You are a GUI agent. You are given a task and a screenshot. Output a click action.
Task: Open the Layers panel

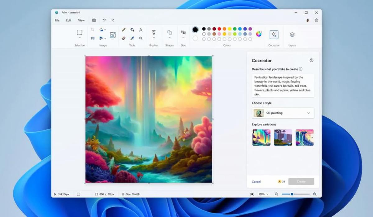click(292, 35)
